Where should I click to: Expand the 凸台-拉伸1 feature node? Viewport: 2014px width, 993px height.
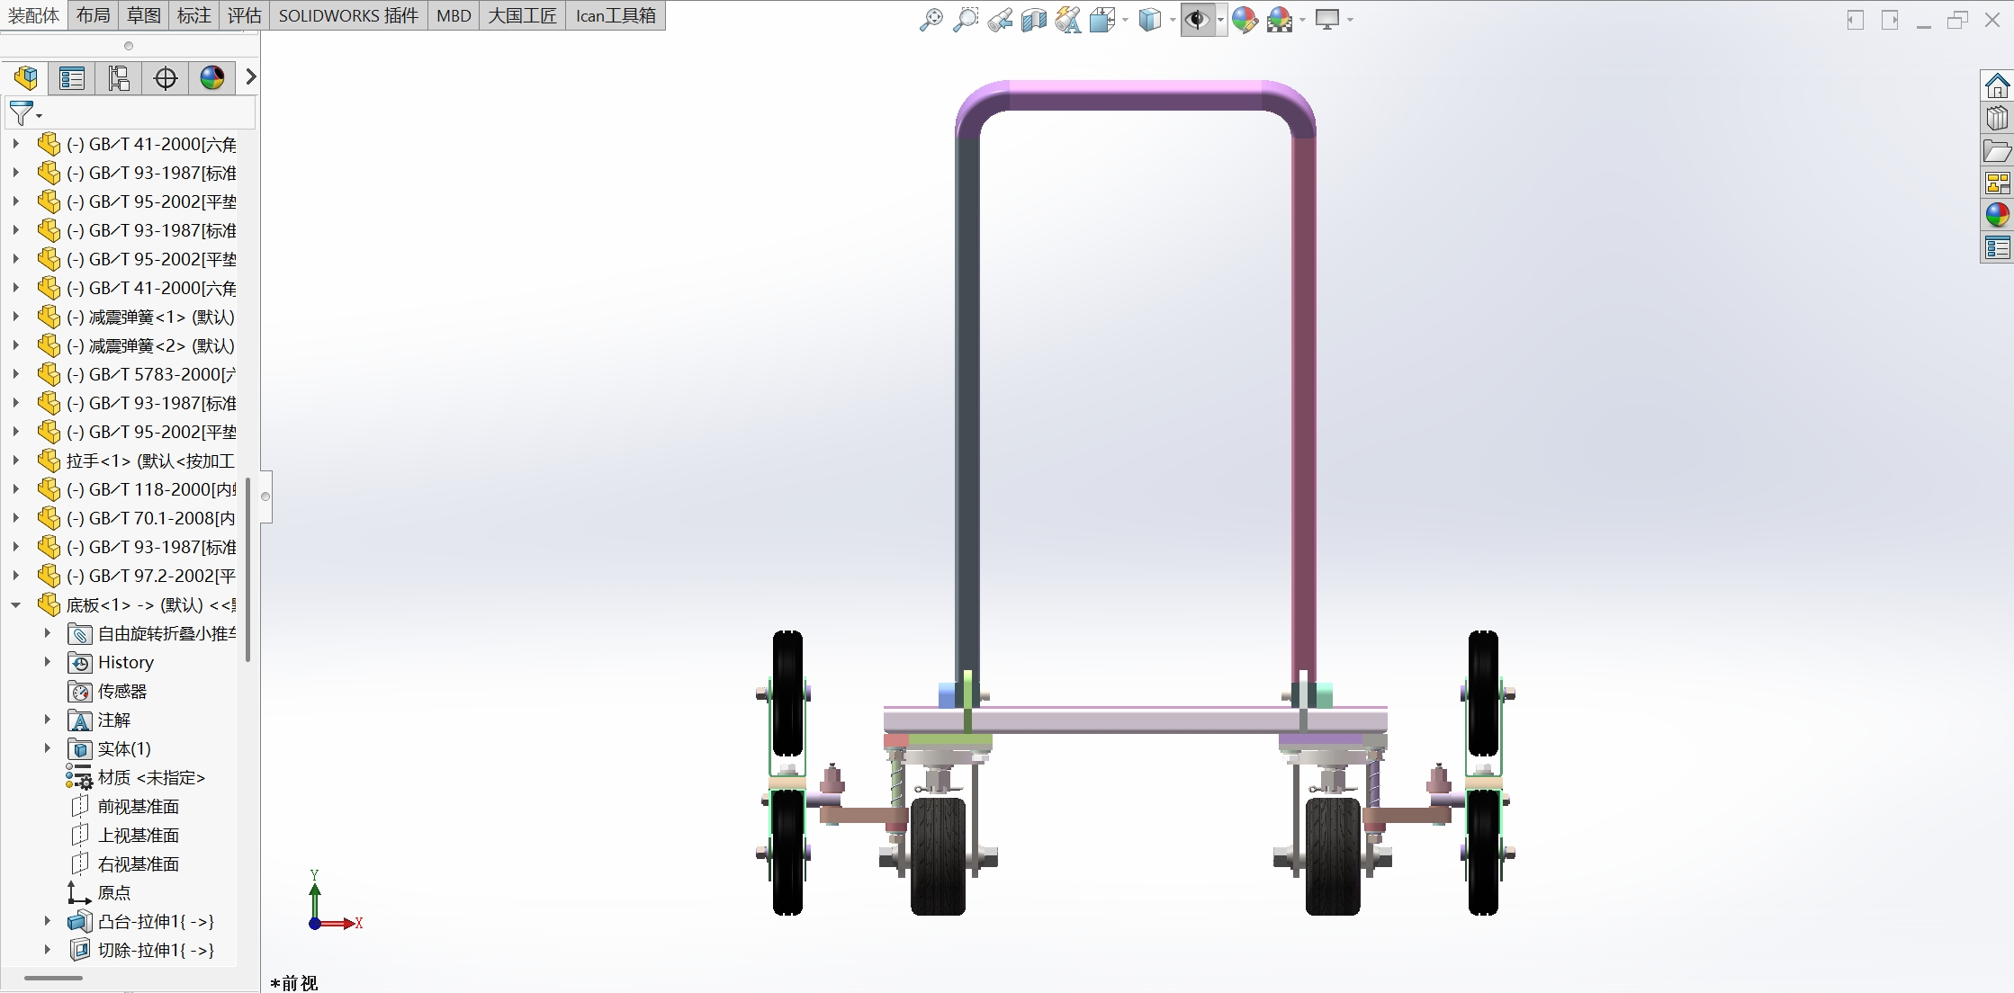click(47, 921)
